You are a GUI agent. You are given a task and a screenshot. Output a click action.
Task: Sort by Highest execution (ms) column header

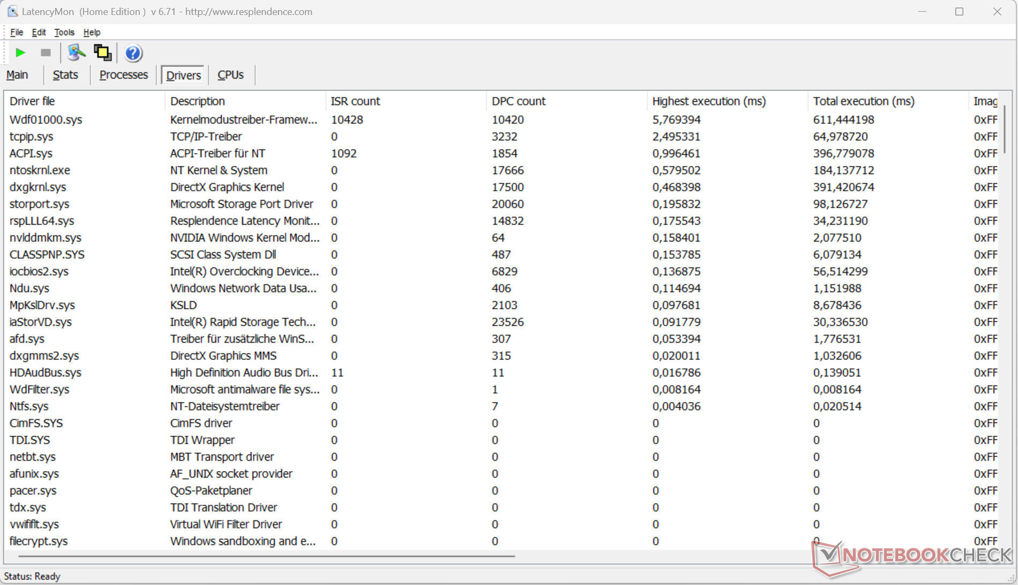click(728, 101)
